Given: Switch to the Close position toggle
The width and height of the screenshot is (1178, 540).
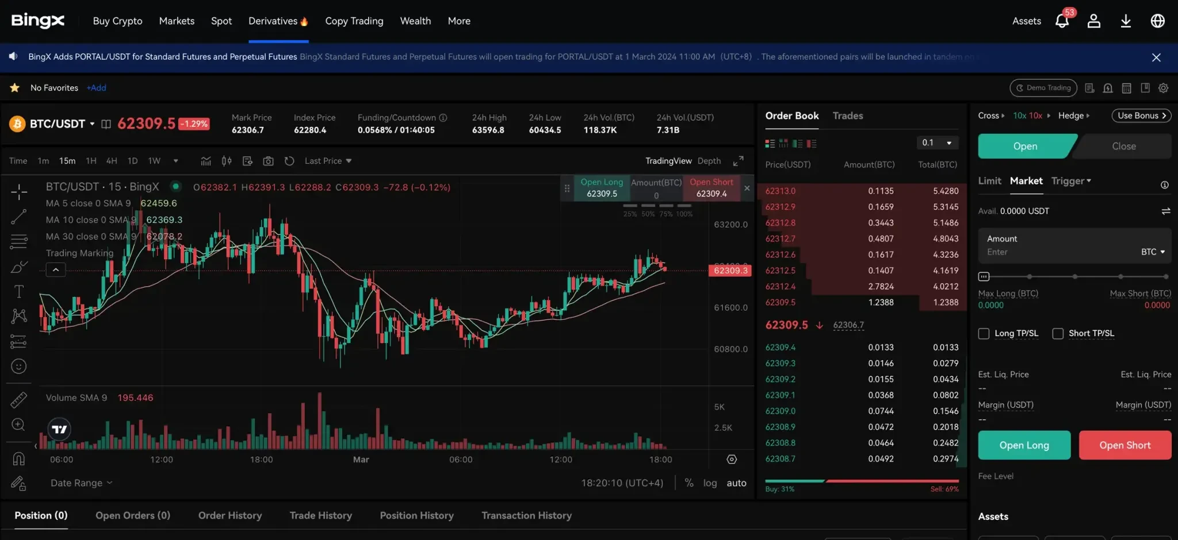Looking at the screenshot, I should click(x=1123, y=146).
